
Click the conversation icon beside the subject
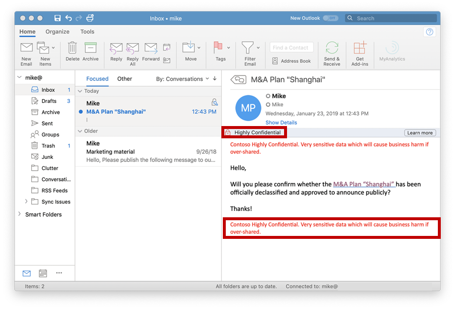coord(239,79)
